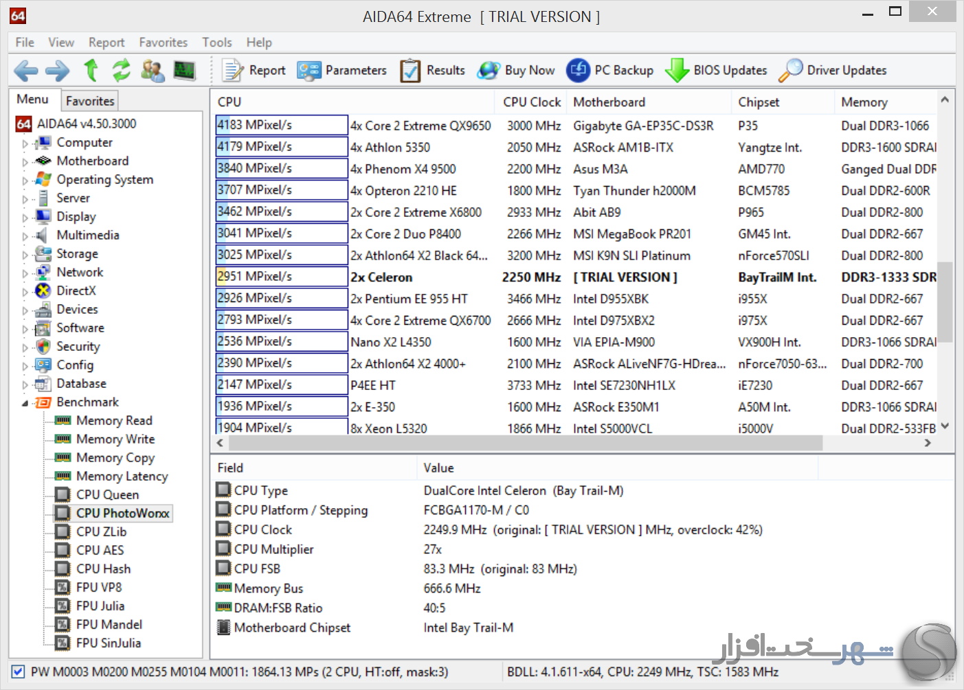Select the Storage tree icon
The height and width of the screenshot is (690, 964).
coord(43,254)
